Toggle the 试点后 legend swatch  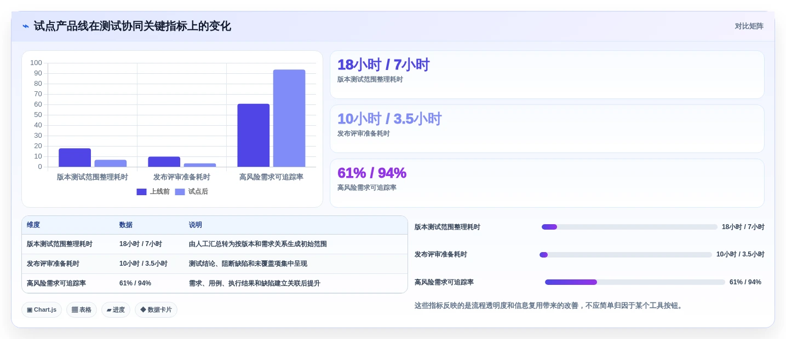[x=180, y=192]
